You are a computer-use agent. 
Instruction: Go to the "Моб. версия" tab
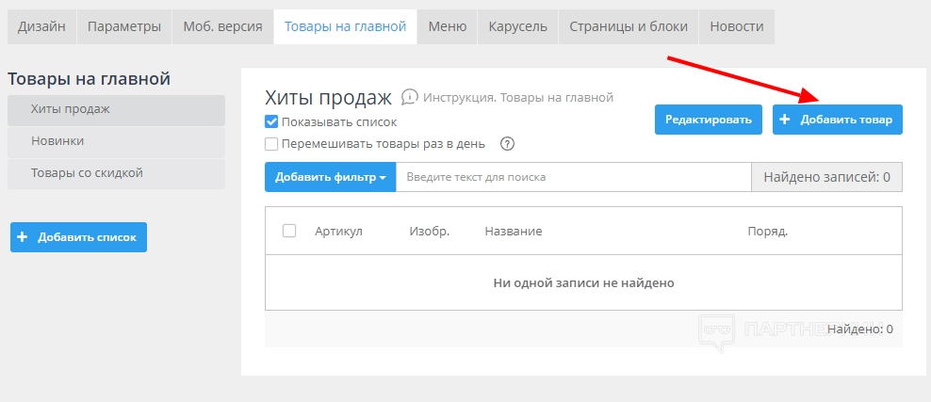point(222,26)
